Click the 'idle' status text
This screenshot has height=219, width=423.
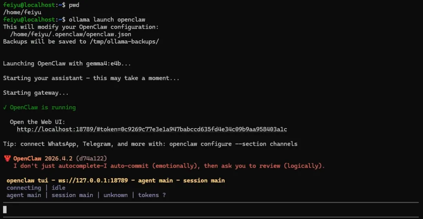[58, 188]
